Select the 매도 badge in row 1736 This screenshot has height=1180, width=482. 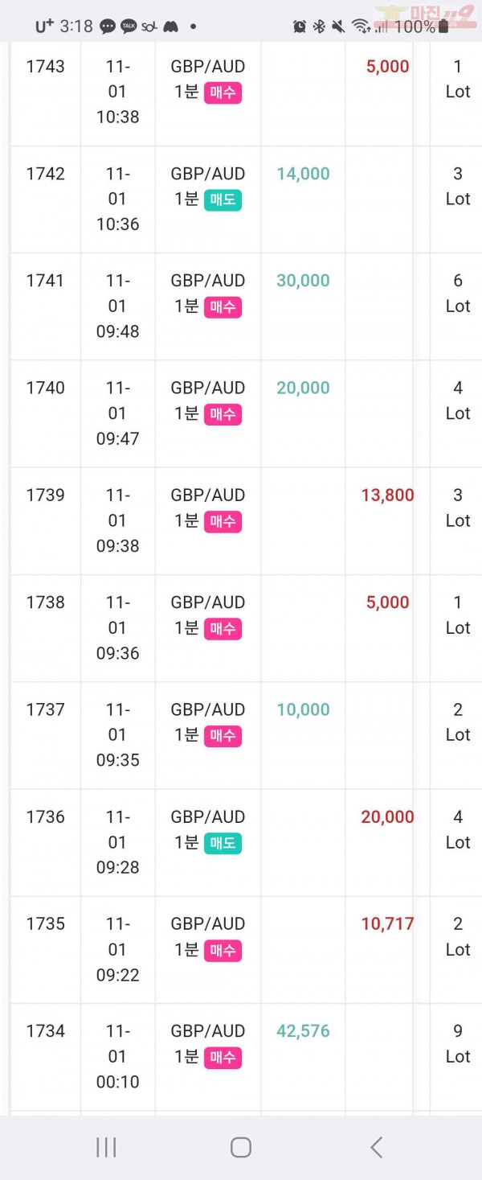223,843
